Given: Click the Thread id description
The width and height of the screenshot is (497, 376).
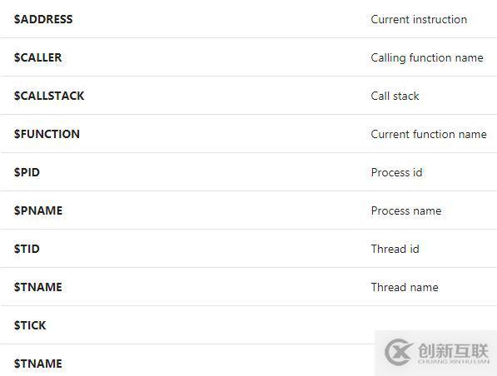Looking at the screenshot, I should [395, 249].
